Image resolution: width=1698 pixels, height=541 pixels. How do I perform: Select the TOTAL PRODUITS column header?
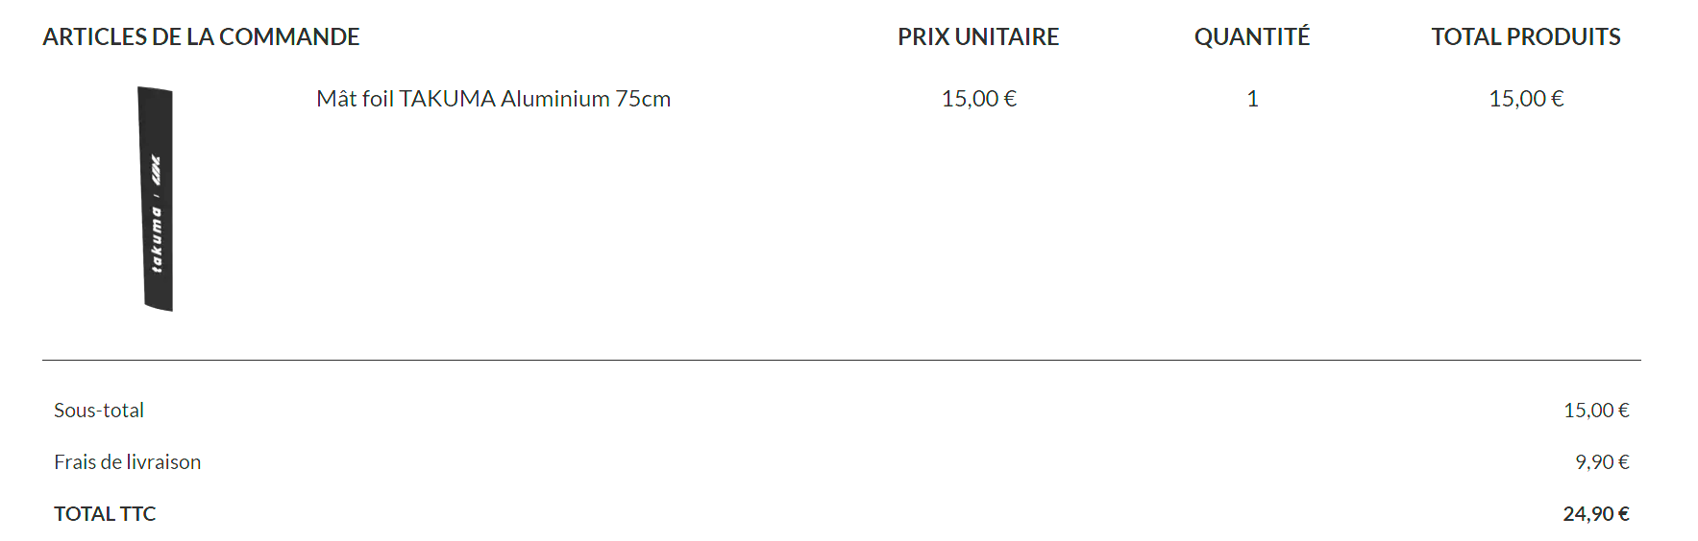[x=1525, y=36]
